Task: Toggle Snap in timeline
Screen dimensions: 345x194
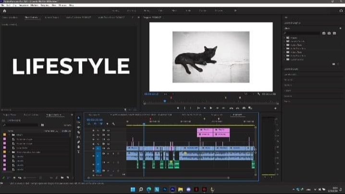Action: coord(95,124)
